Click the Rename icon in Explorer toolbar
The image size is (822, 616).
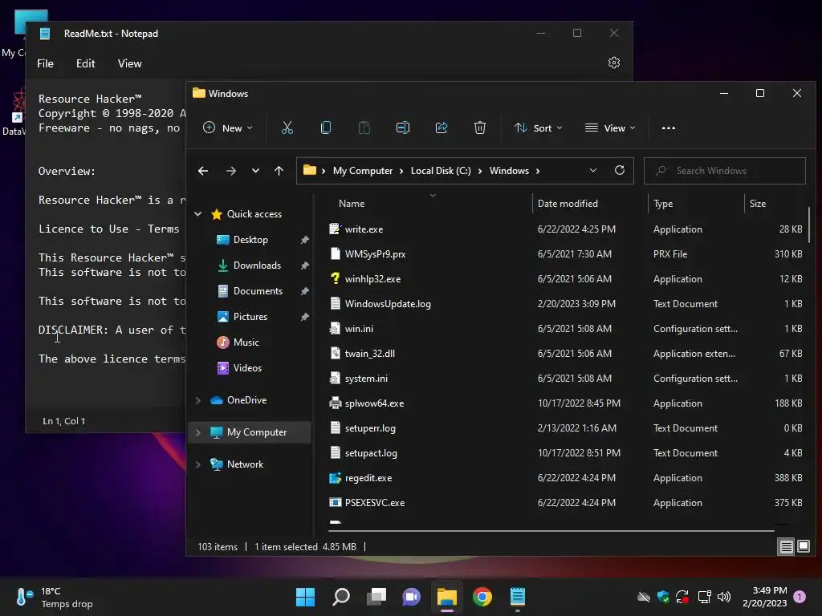(403, 128)
